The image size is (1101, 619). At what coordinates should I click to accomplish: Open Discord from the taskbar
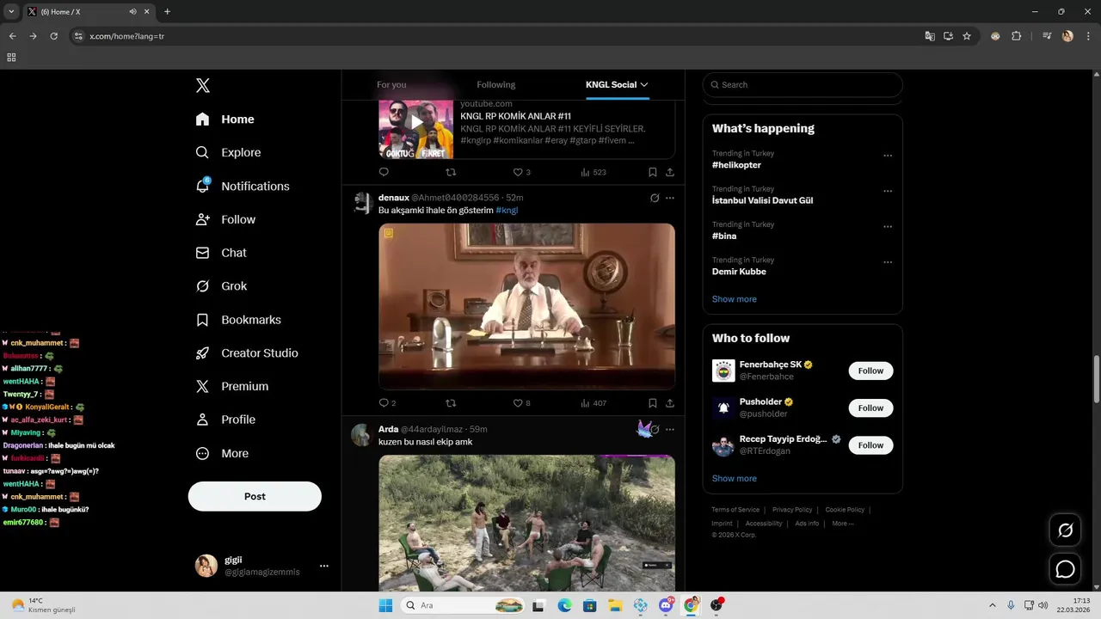(666, 605)
